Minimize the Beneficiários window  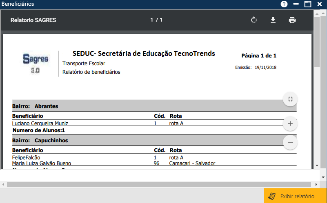(296, 4)
